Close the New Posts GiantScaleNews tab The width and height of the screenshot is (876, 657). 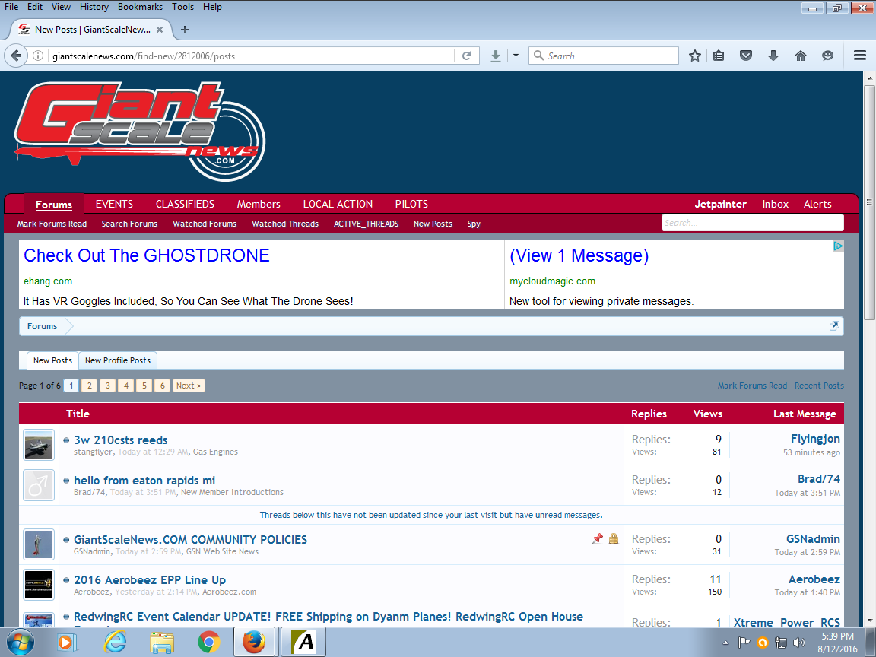(160, 30)
